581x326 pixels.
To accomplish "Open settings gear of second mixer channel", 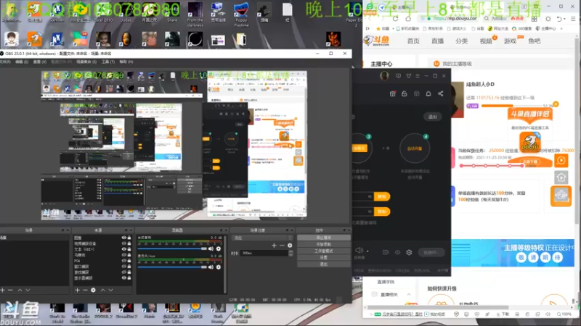I will pyautogui.click(x=219, y=267).
